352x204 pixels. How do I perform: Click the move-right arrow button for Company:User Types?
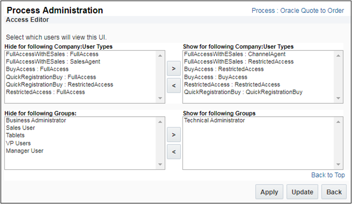click(x=174, y=69)
